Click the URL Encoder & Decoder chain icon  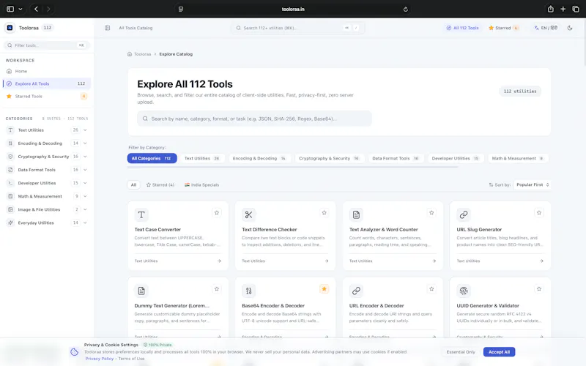click(x=356, y=291)
